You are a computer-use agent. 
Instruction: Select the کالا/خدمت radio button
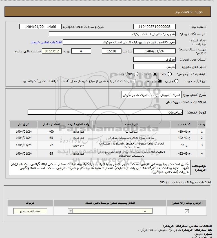point(136,74)
